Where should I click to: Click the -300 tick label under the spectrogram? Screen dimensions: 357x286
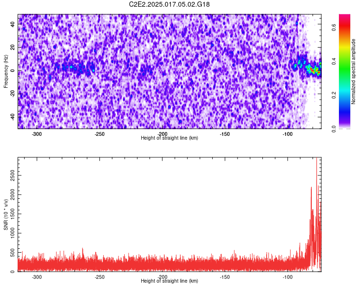(37, 134)
